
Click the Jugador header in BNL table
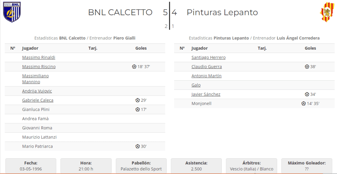point(30,48)
